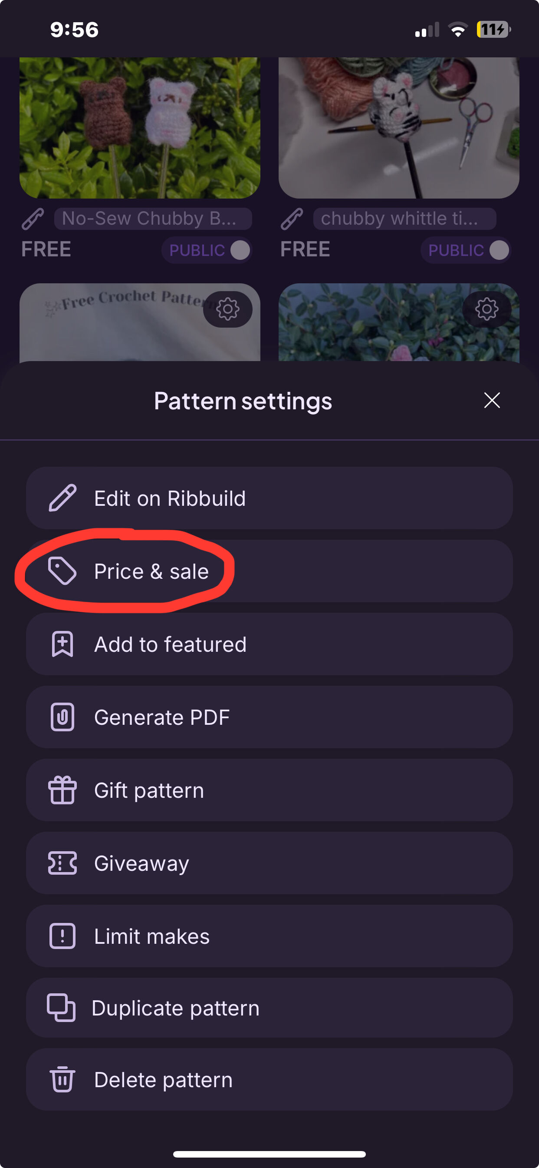Tap the pencil icon beside Edit on Ribbuild
Viewport: 539px width, 1168px height.
point(62,498)
